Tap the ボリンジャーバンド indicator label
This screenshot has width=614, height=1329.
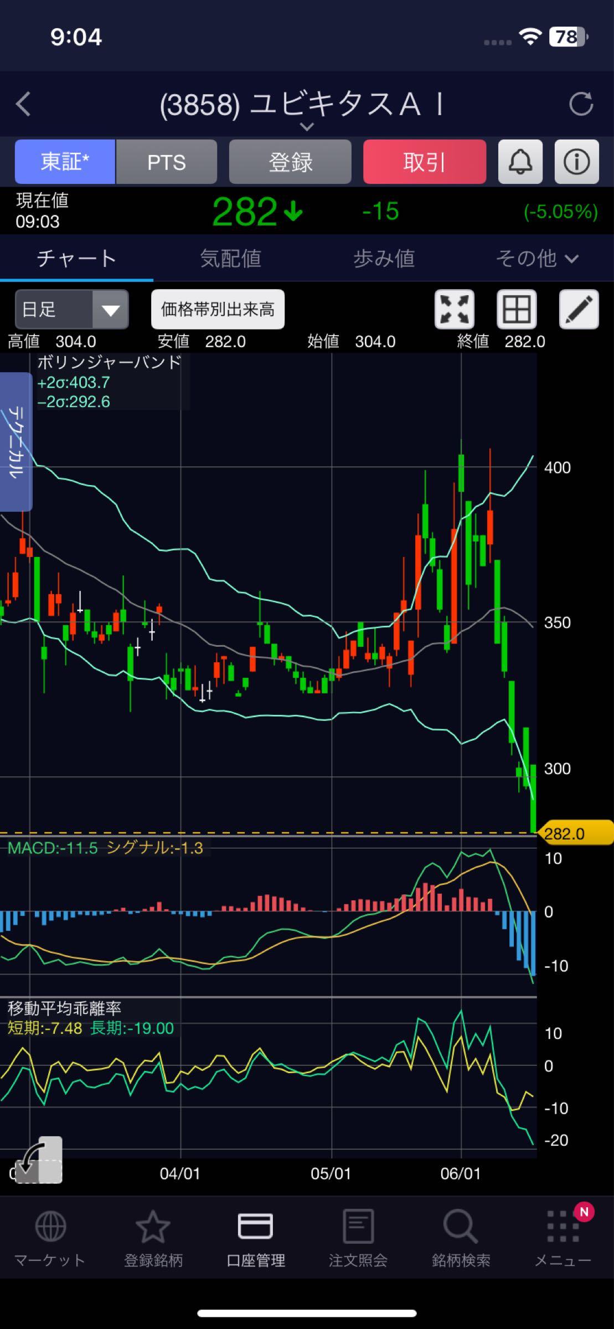109,362
